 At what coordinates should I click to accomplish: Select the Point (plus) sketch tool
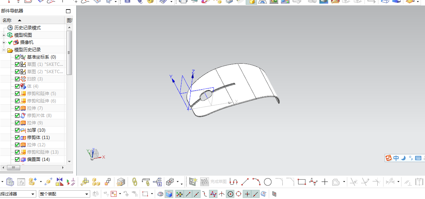325,182
